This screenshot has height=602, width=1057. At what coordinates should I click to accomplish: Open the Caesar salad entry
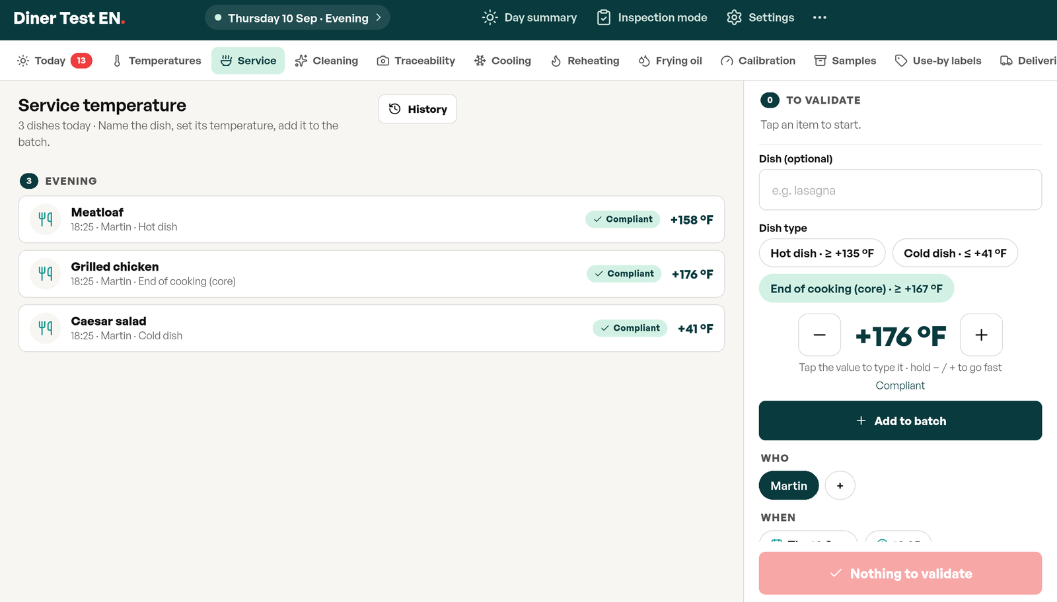(371, 328)
